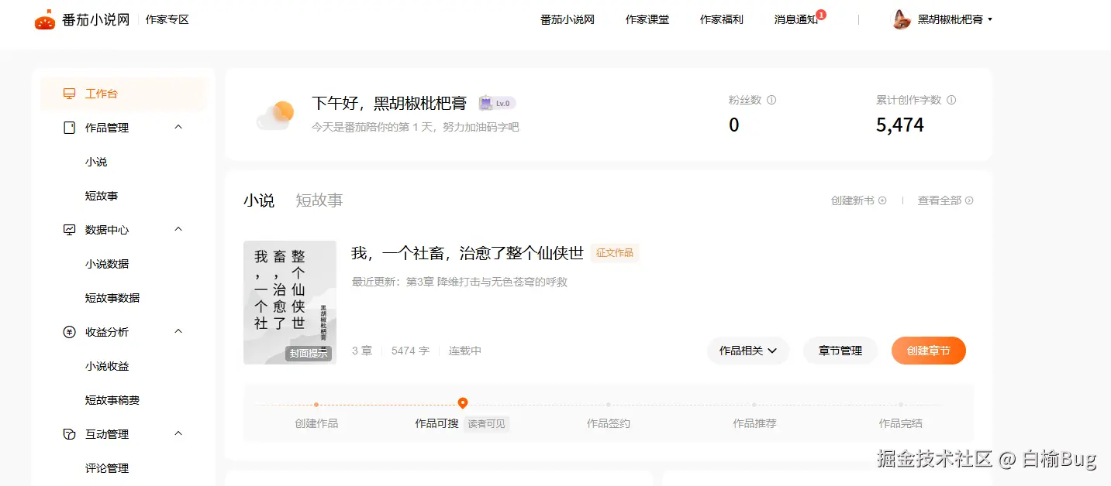The width and height of the screenshot is (1111, 486).
Task: Open 查看全部 link
Action: (940, 200)
